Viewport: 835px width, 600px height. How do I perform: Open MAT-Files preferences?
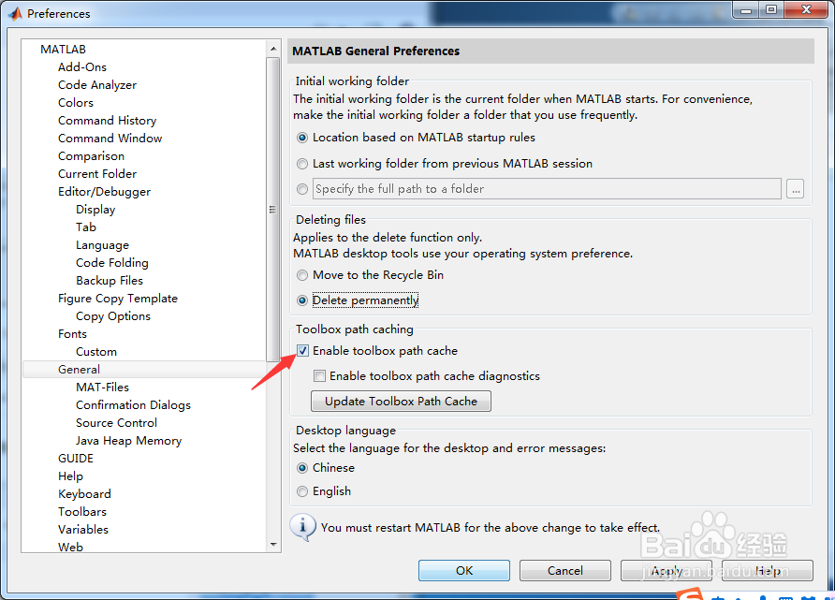pos(102,388)
